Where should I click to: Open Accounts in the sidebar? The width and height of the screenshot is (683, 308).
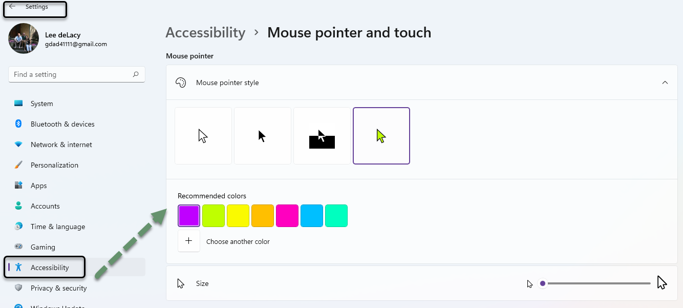(45, 206)
